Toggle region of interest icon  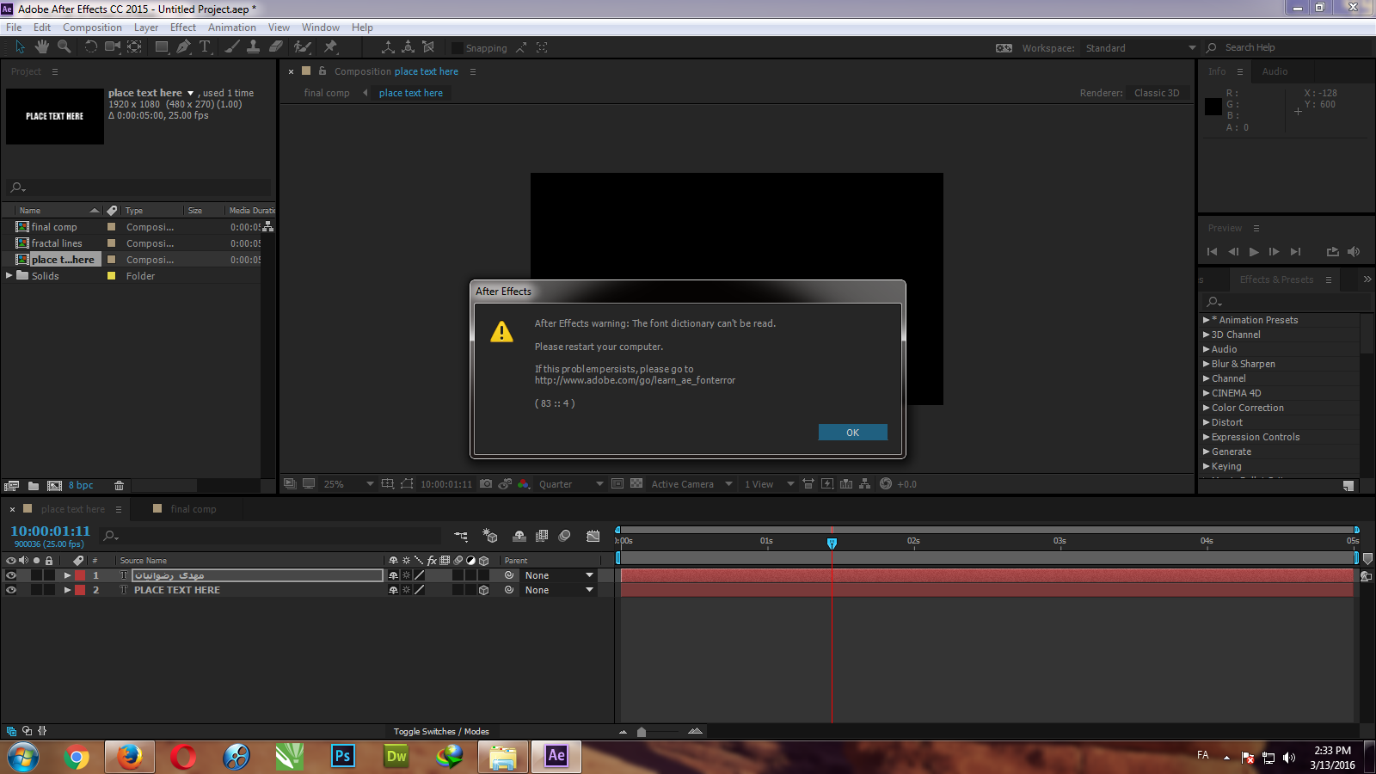click(x=617, y=484)
